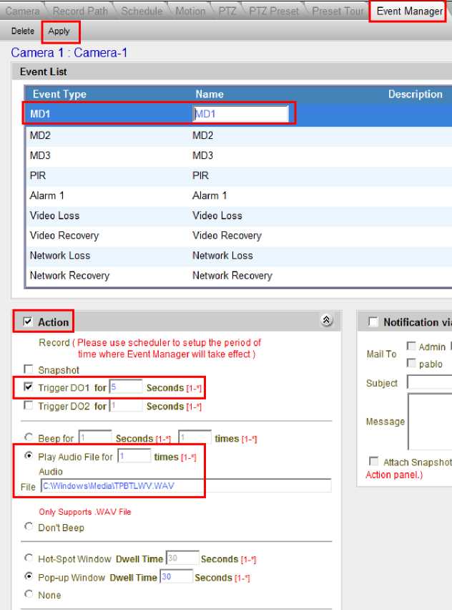Screen dimensions: 452x610
Task: Select the Video Loss event row
Action: [x=54, y=216]
